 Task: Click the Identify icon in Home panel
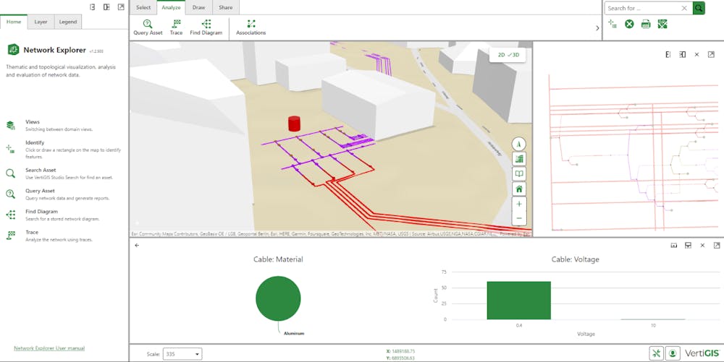[11, 149]
